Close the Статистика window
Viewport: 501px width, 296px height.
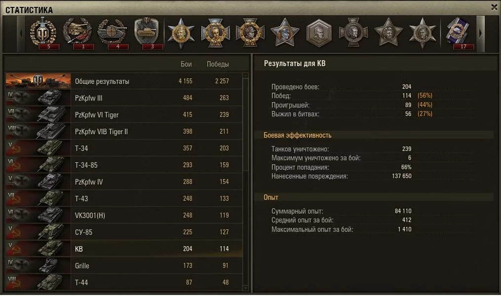click(x=494, y=7)
